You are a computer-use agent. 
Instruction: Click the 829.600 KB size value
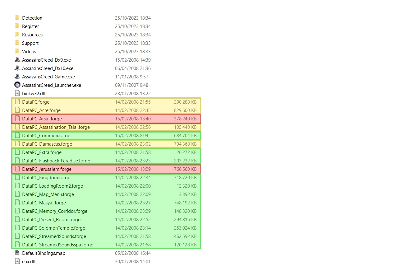coord(185,110)
